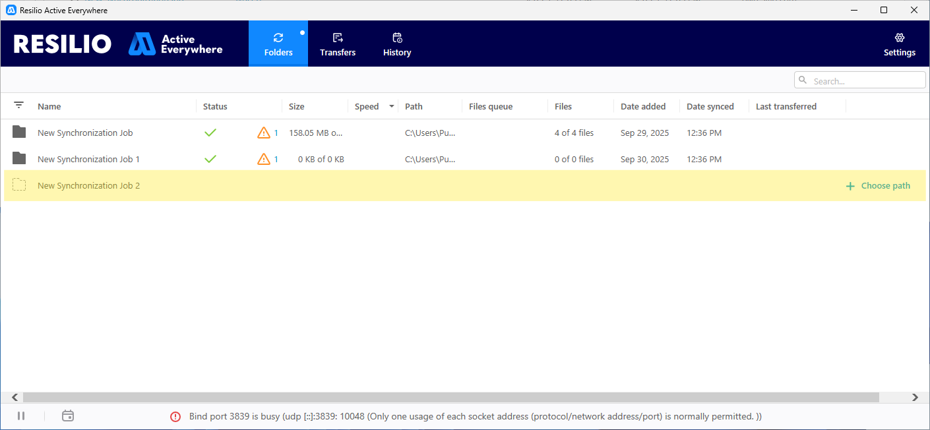Select the Folders tab
930x430 pixels.
(x=278, y=44)
